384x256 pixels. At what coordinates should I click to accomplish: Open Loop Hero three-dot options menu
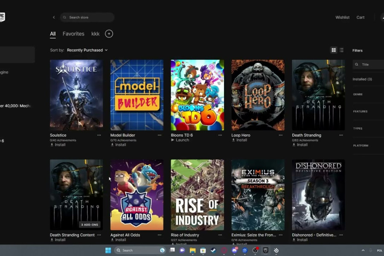click(x=280, y=135)
